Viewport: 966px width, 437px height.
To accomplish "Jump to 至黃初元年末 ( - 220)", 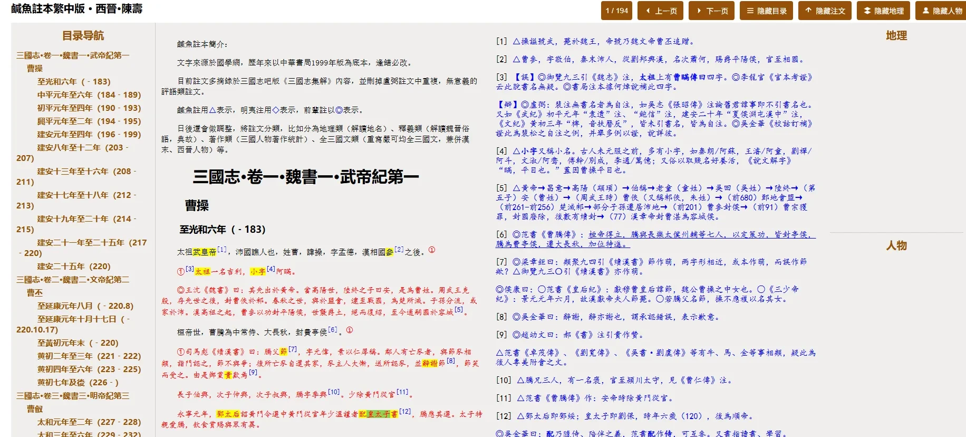I will coord(78,343).
